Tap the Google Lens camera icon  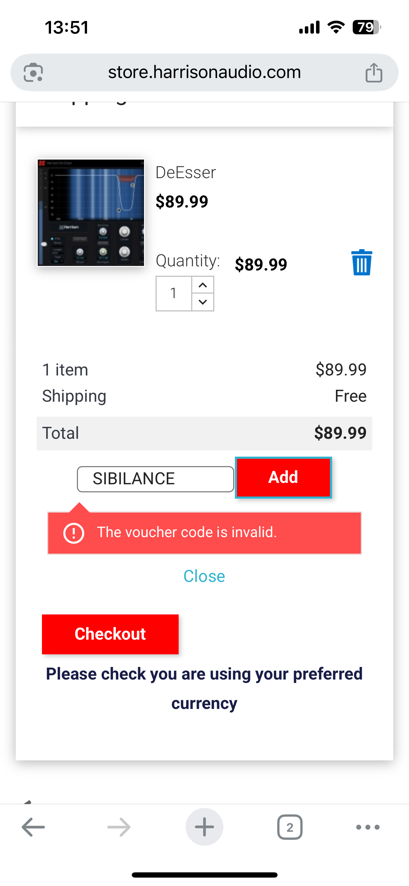pos(33,72)
